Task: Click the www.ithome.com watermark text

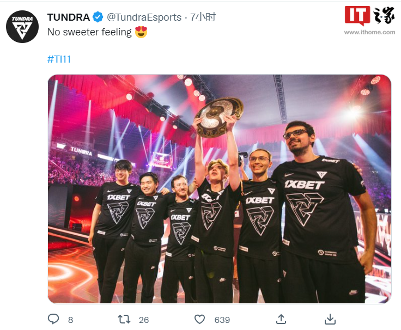Action: click(369, 32)
